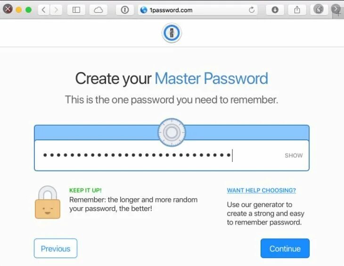The width and height of the screenshot is (344, 266).
Task: Toggle the Safari sidebar icon
Action: coord(76,10)
